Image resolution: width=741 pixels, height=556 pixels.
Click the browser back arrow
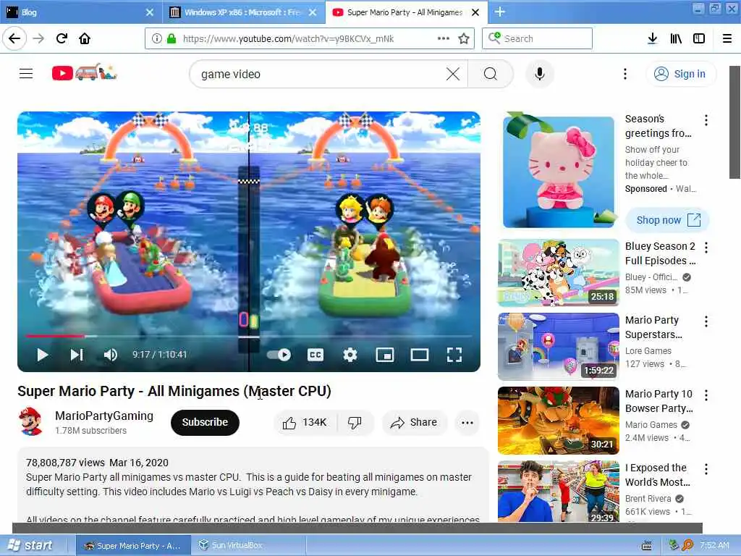coord(14,38)
